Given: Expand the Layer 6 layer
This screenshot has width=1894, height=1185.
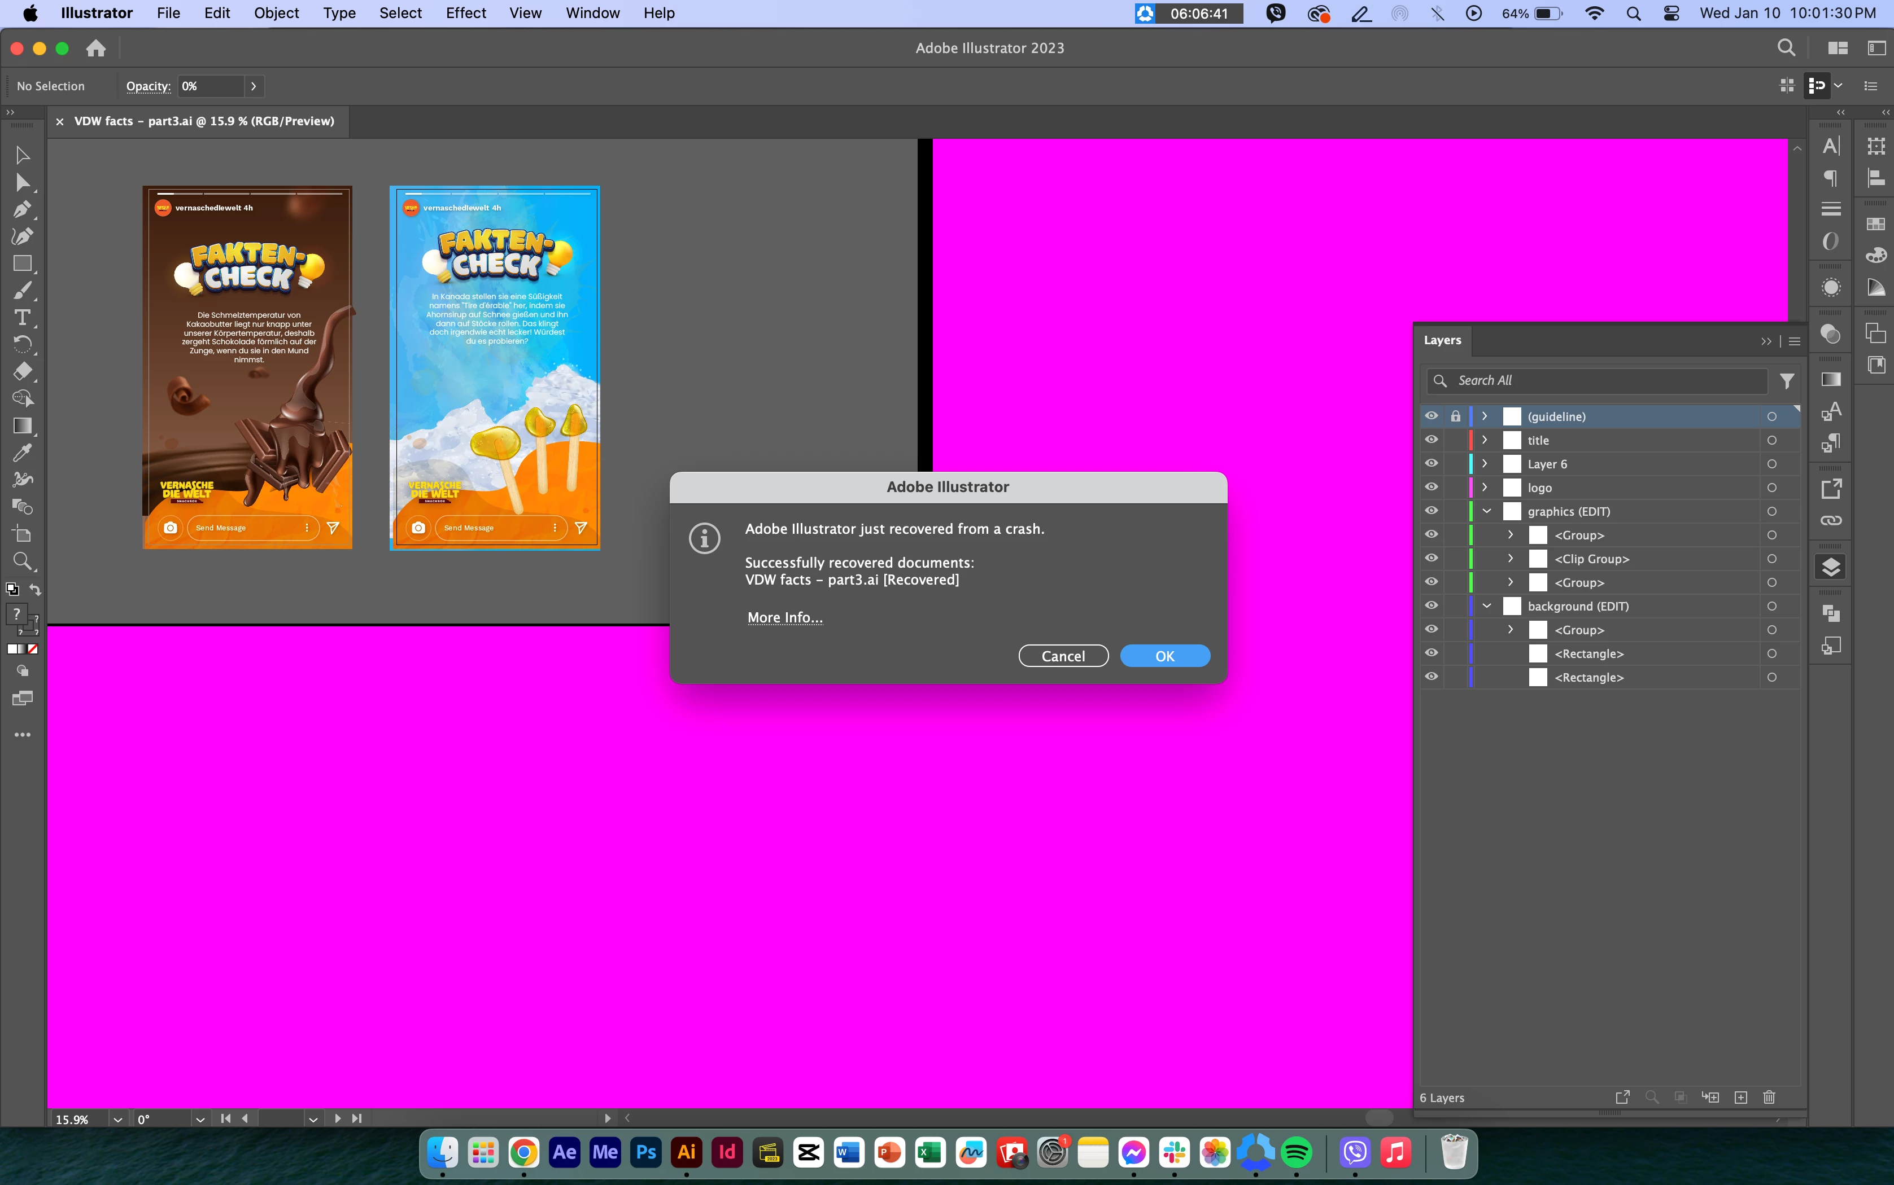Looking at the screenshot, I should point(1485,464).
